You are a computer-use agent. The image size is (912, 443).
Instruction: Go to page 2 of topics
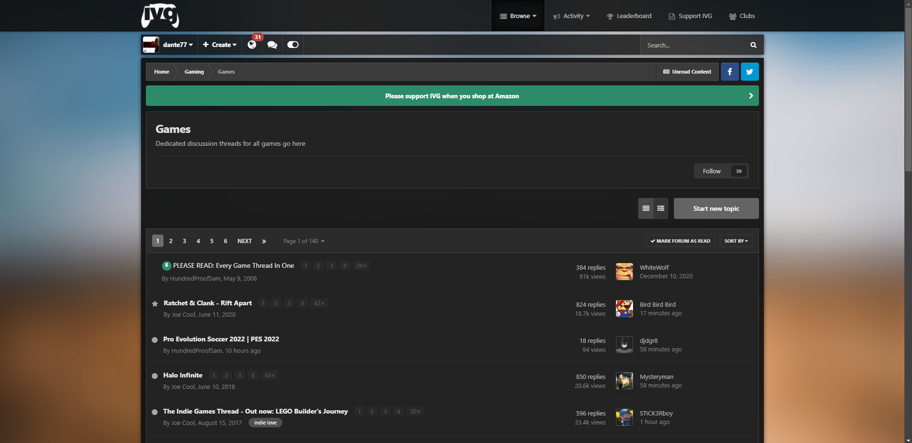coord(171,241)
